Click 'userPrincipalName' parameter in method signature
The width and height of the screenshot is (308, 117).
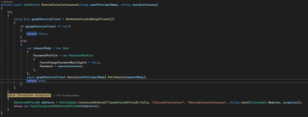click(x=104, y=5)
